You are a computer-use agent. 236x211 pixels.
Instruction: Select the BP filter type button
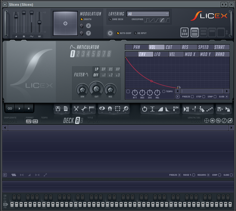pos(104,69)
